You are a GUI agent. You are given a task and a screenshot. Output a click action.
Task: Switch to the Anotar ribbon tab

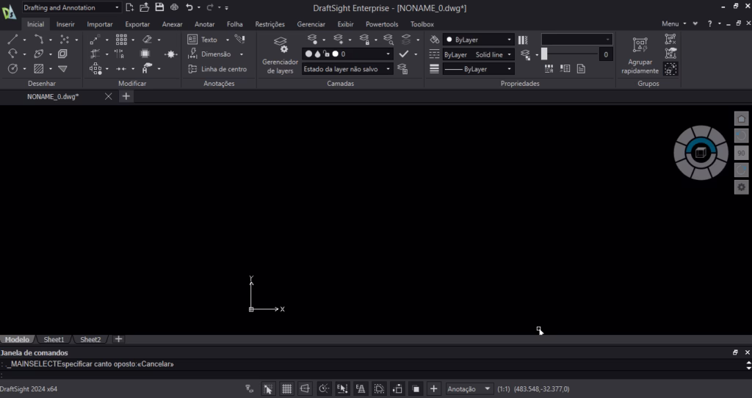click(x=204, y=24)
